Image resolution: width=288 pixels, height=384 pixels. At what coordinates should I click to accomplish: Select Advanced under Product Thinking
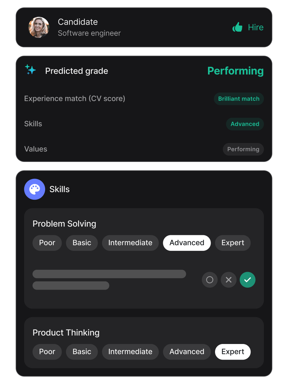point(187,352)
